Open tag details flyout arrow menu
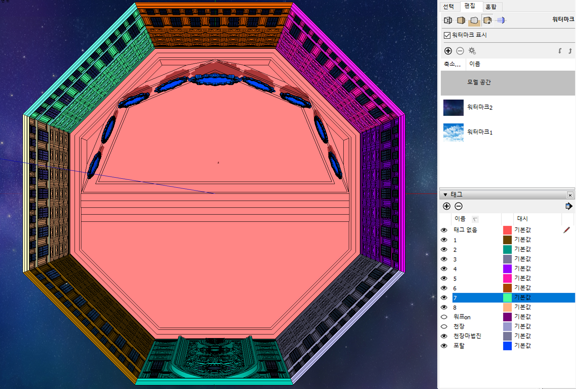 tap(568, 206)
